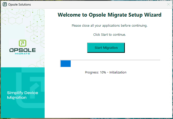Click the blue migration progress bar
This screenshot has width=173, height=119.
110,64
